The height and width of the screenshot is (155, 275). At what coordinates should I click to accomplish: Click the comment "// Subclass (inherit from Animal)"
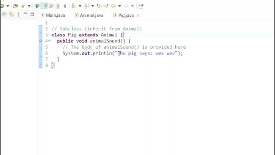pos(97,29)
